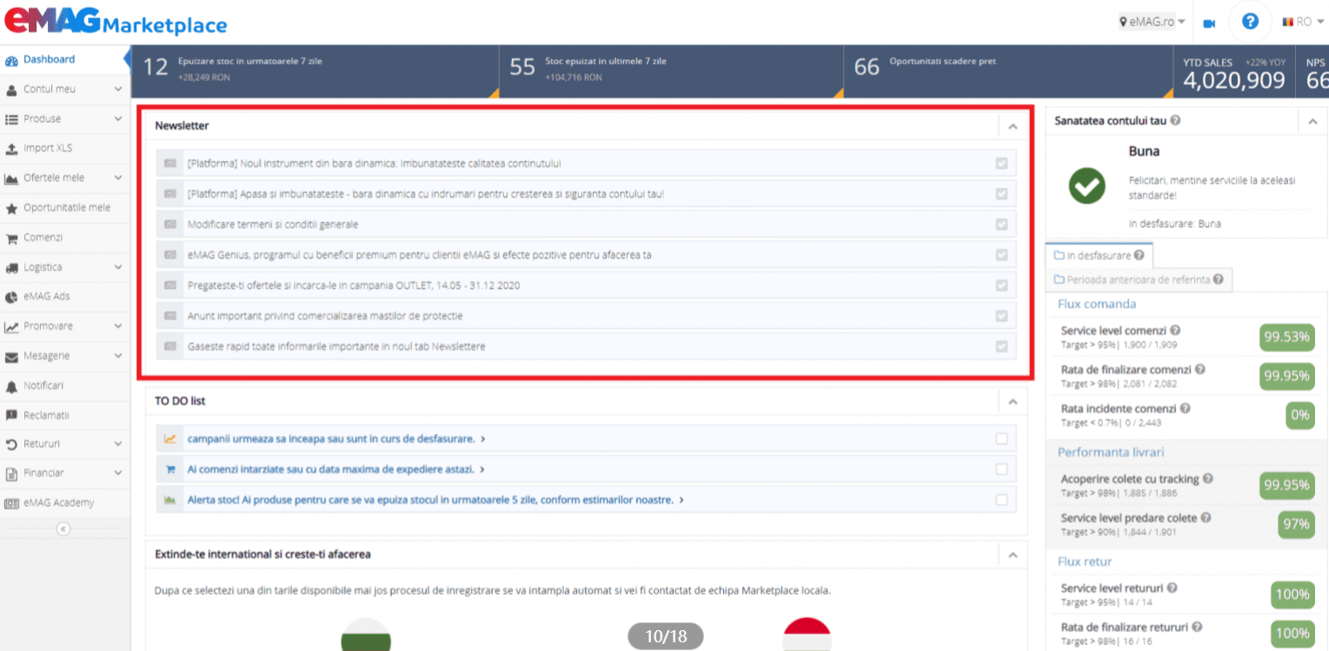Viewport: 1329px width, 651px height.
Task: Open help via the question mark icon
Action: 1250,22
